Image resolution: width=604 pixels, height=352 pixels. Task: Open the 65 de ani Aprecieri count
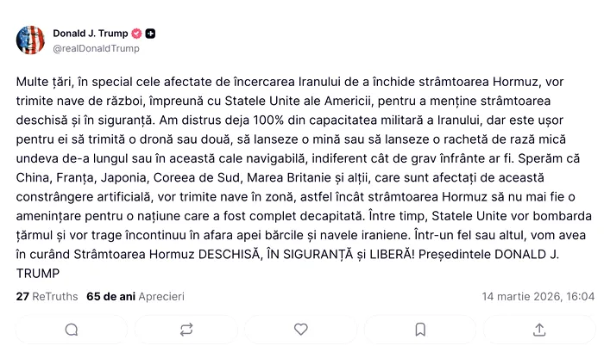click(x=135, y=296)
